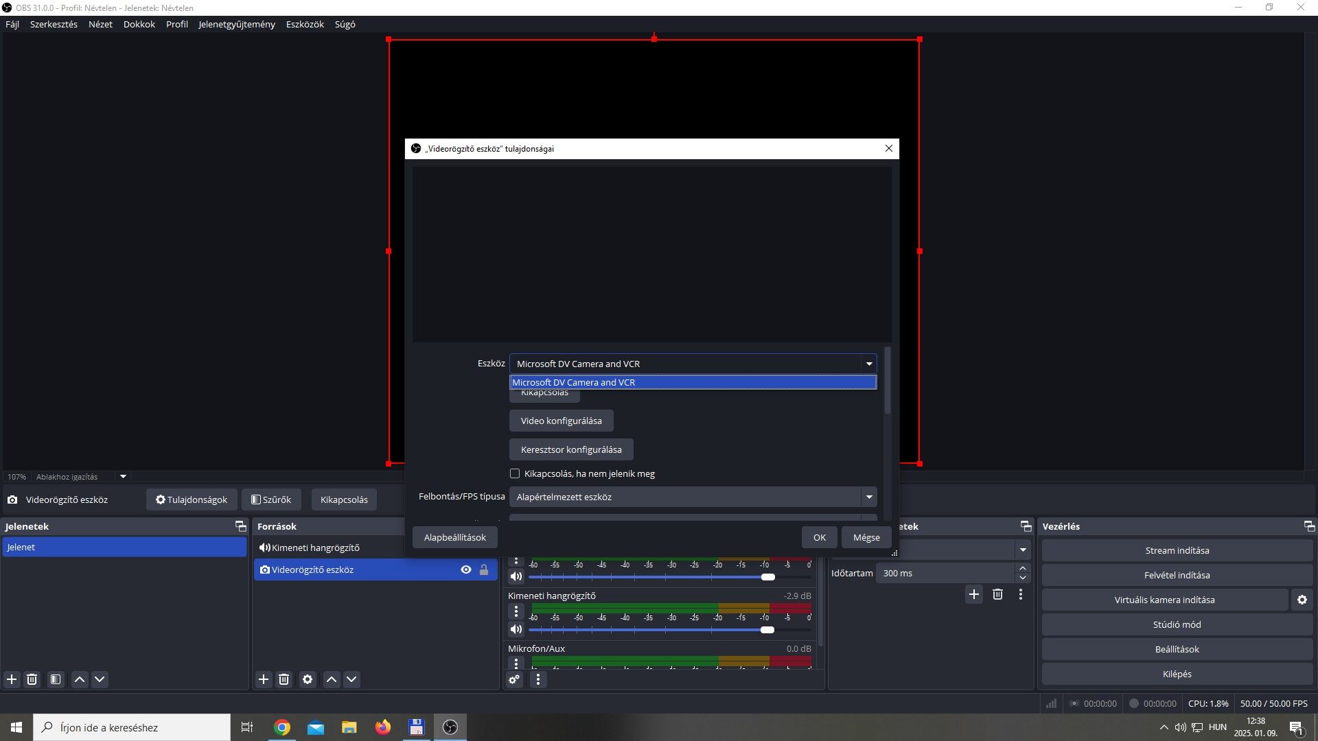The image size is (1318, 741).
Task: Click Időtartam 300 ms input field
Action: 945,573
